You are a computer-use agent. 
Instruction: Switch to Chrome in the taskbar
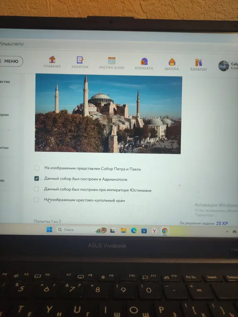click(165, 231)
